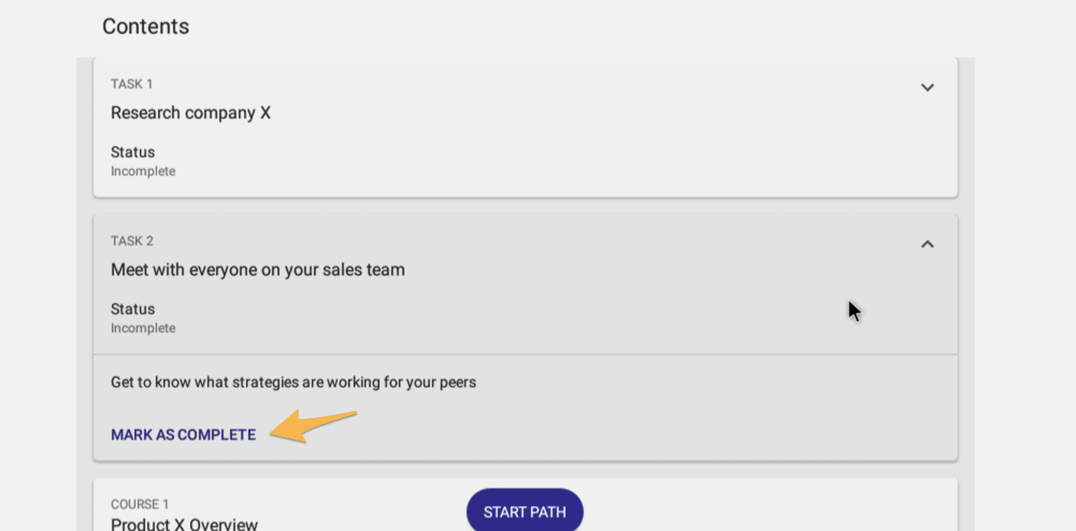1076x531 pixels.
Task: Expand the Task 1 chevron arrow
Action: [x=927, y=88]
